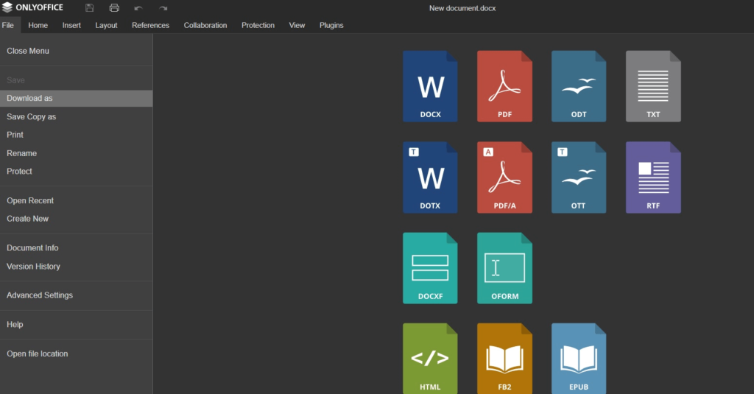Click the print icon in title bar
This screenshot has height=394, width=754.
114,8
